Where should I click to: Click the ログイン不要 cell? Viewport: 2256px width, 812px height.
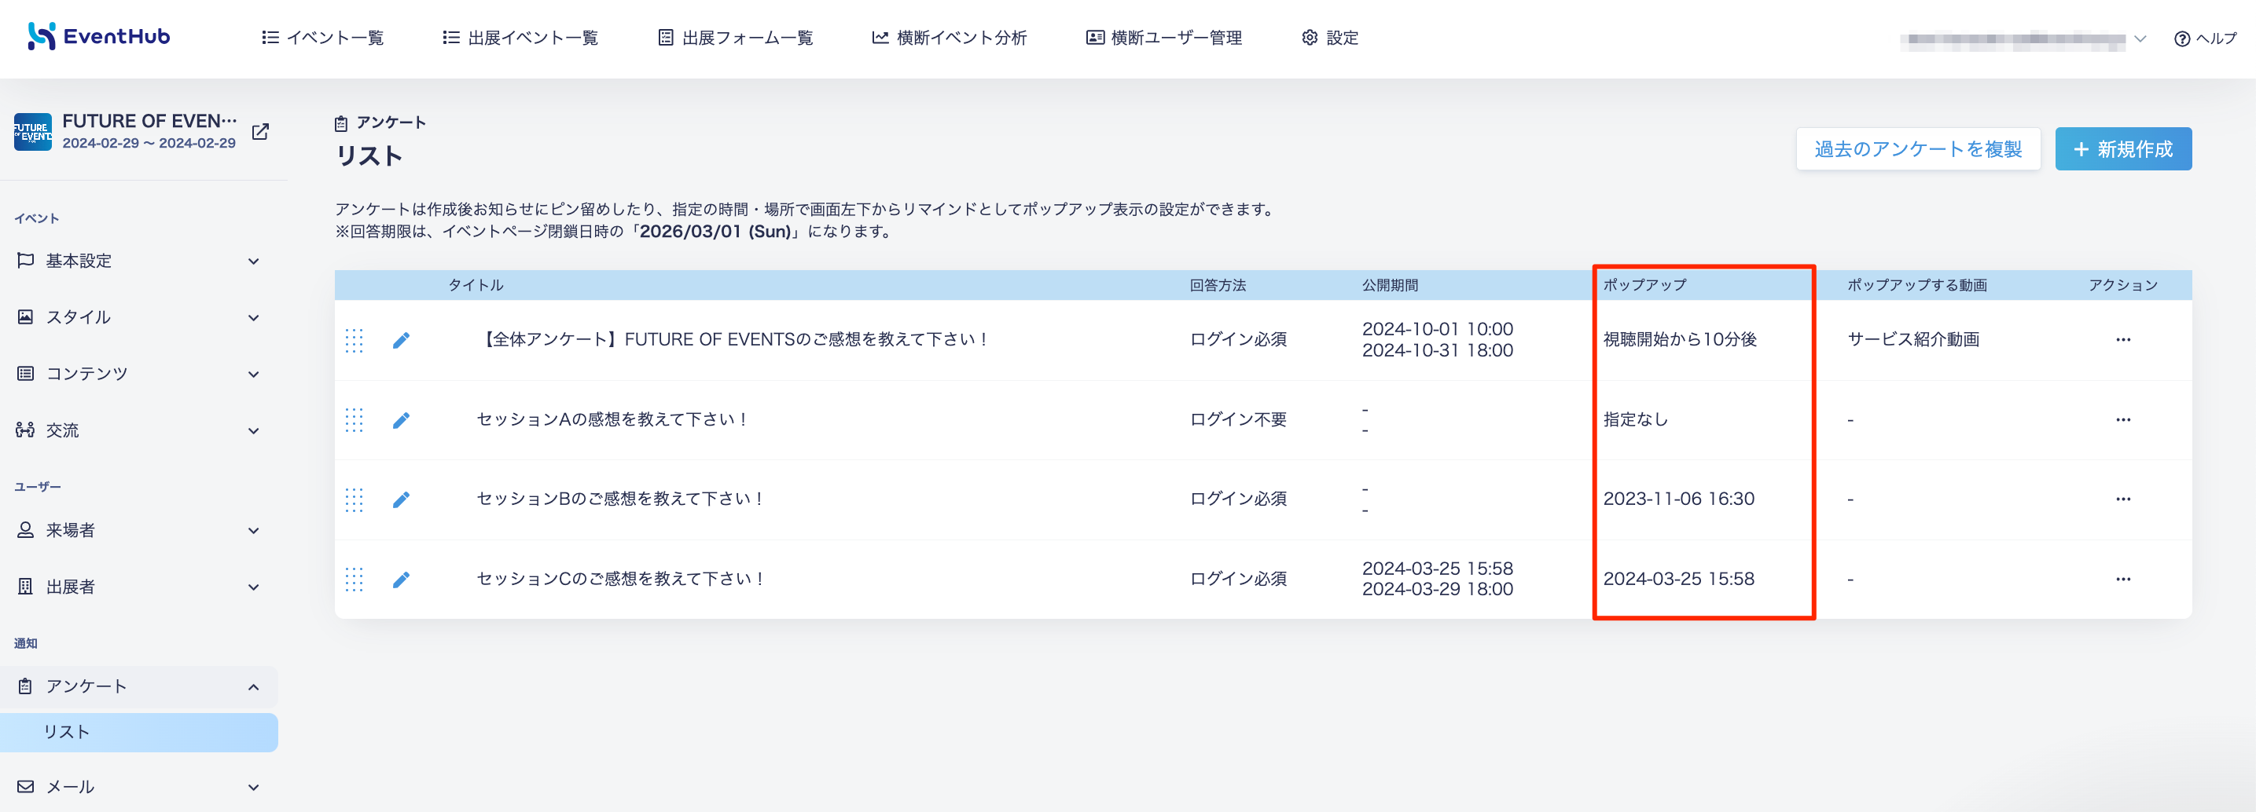coord(1238,420)
